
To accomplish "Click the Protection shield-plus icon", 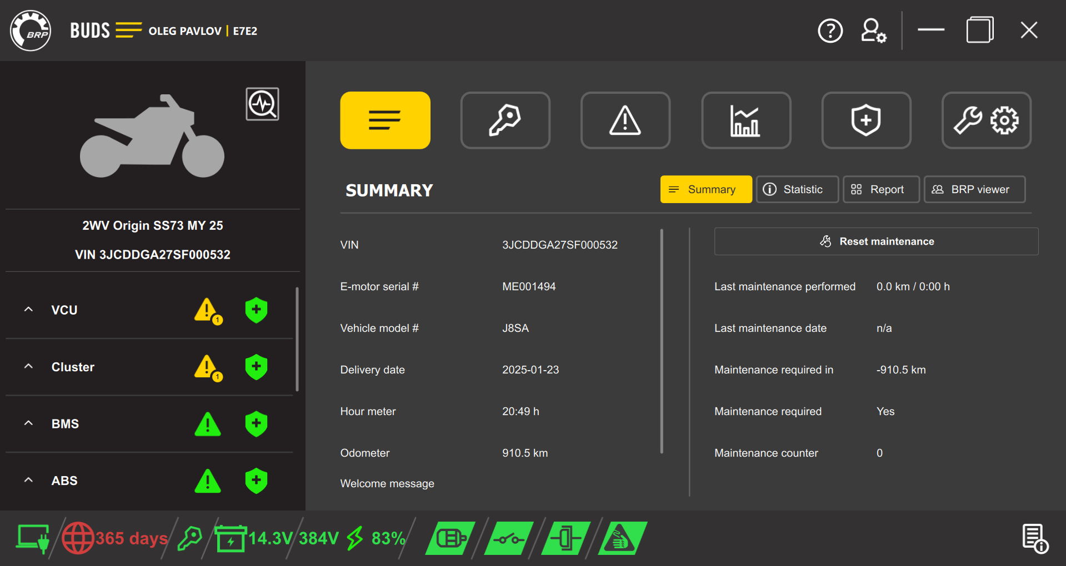I will coord(866,120).
